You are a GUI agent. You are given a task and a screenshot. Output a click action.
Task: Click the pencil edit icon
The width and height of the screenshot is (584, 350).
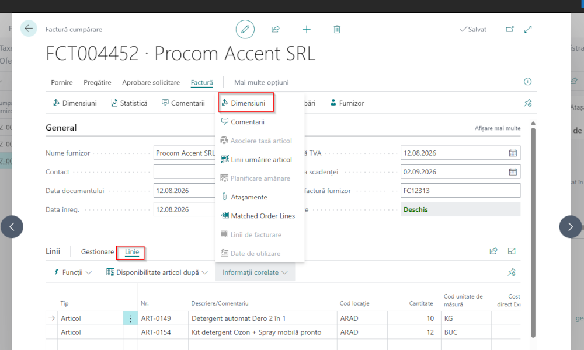pos(245,29)
